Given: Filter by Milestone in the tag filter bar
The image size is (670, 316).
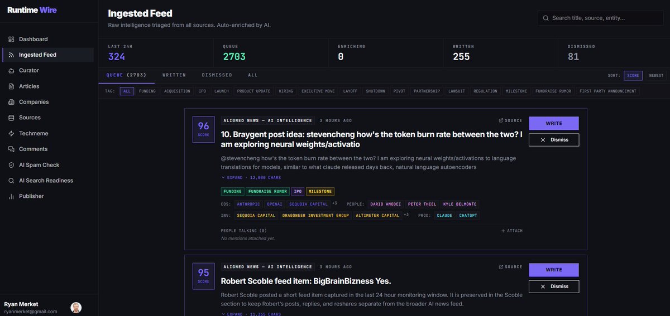Looking at the screenshot, I should tap(516, 91).
